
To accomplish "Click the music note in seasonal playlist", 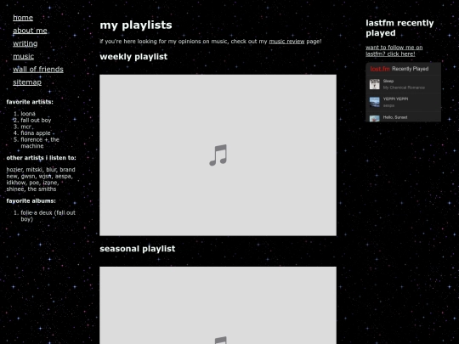I will point(221,340).
